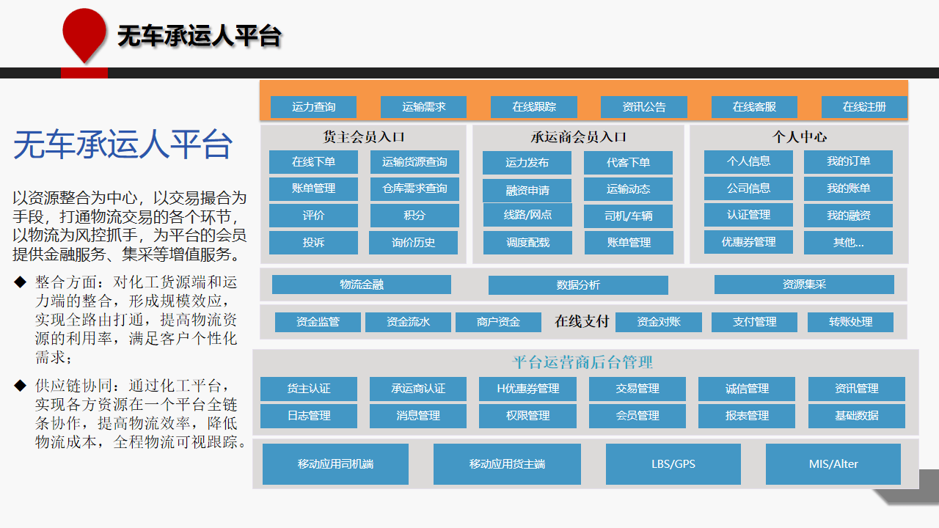Click the 物流金融 bar

point(362,285)
